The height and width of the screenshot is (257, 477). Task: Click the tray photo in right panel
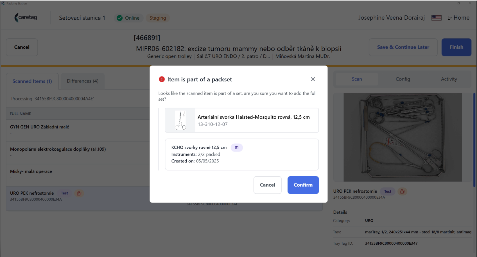pyautogui.click(x=403, y=137)
